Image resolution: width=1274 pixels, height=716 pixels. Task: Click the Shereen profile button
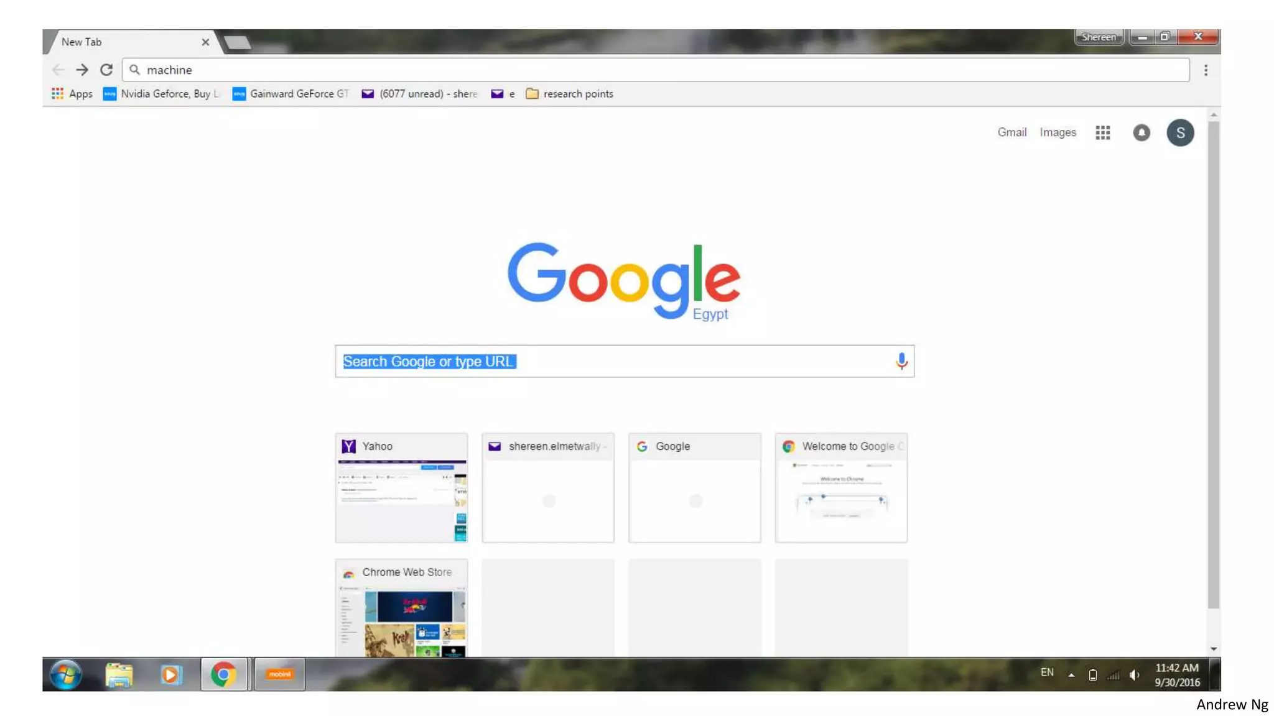pos(1098,37)
